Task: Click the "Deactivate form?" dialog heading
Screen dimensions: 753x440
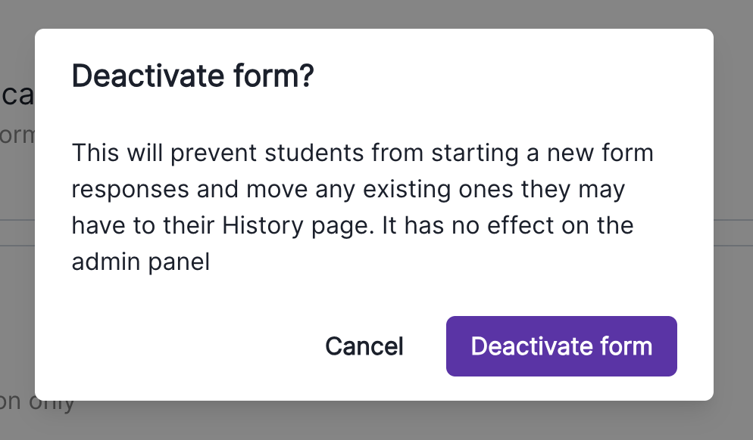Action: 192,76
